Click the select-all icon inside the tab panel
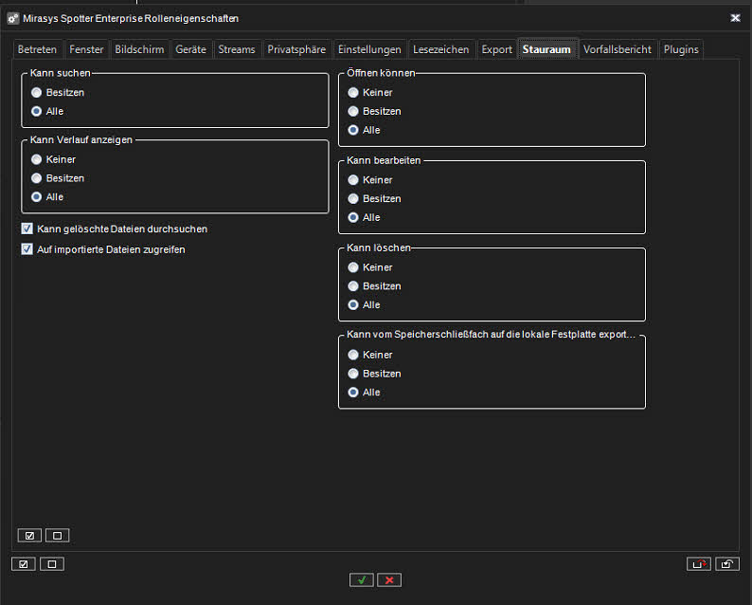The height and width of the screenshot is (605, 752). tap(28, 535)
